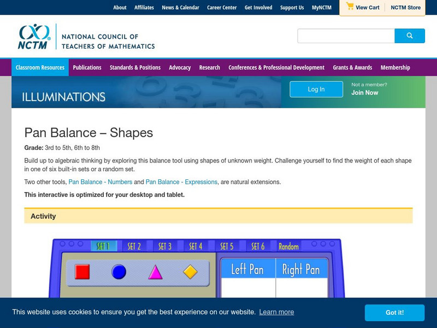Click National Council of Teachers of Mathematics text
The width and height of the screenshot is (437, 328).
tap(108, 42)
